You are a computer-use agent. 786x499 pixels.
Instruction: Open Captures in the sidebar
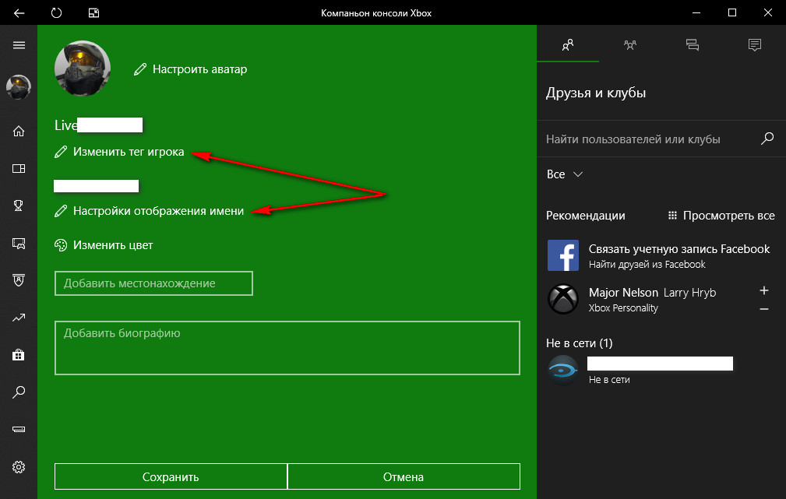19,244
